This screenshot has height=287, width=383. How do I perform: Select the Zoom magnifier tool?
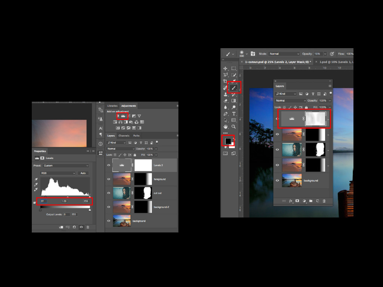pos(234,127)
